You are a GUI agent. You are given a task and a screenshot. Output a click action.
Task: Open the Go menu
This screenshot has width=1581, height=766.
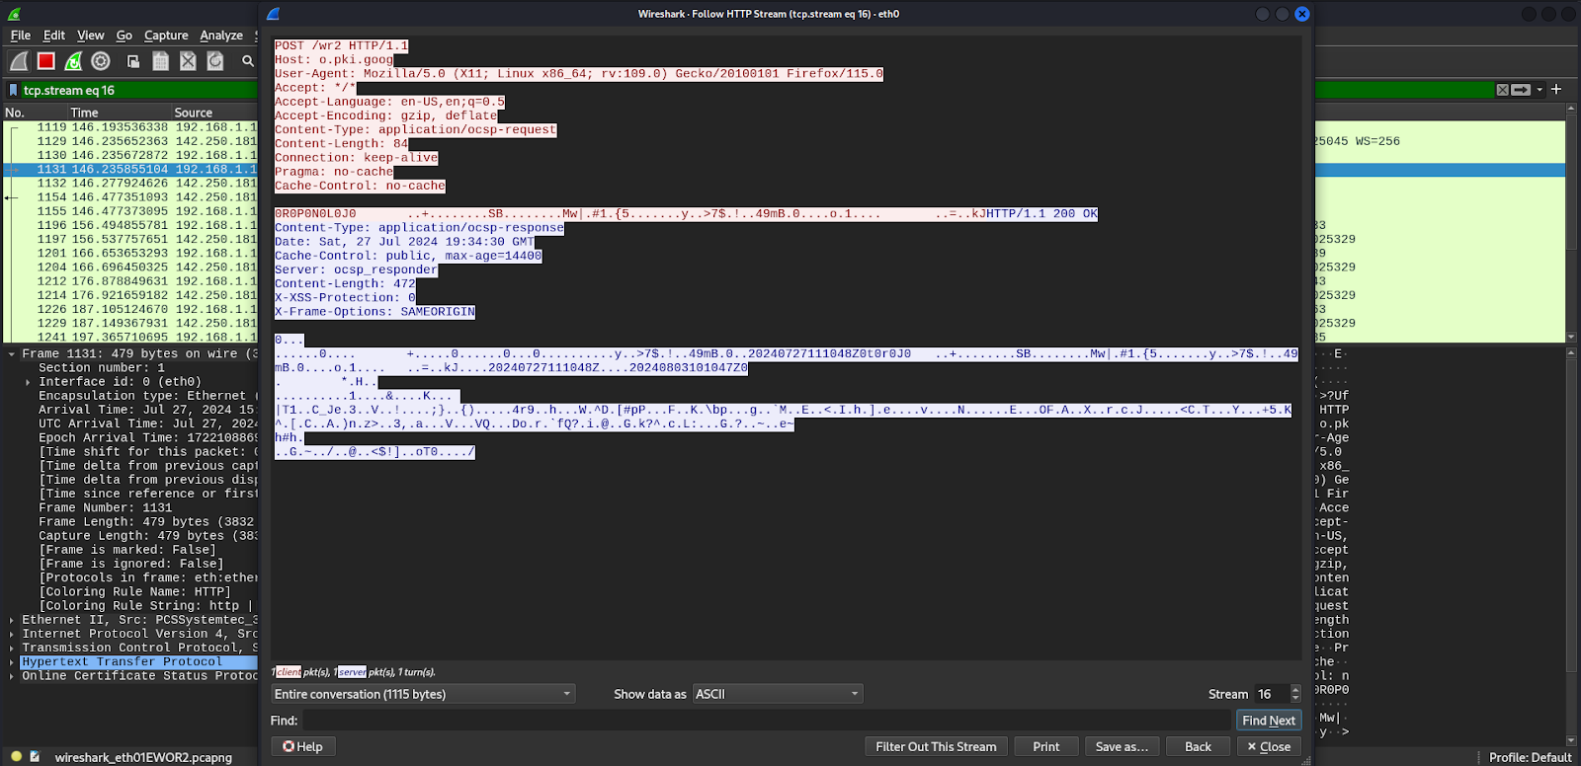click(125, 36)
